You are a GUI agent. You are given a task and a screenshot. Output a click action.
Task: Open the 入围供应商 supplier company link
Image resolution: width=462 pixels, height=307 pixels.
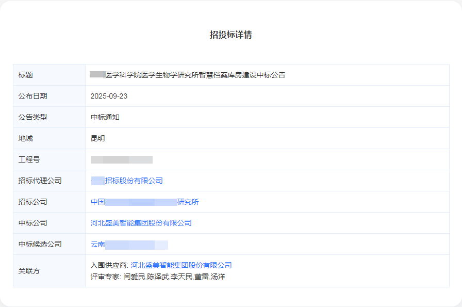click(x=183, y=265)
